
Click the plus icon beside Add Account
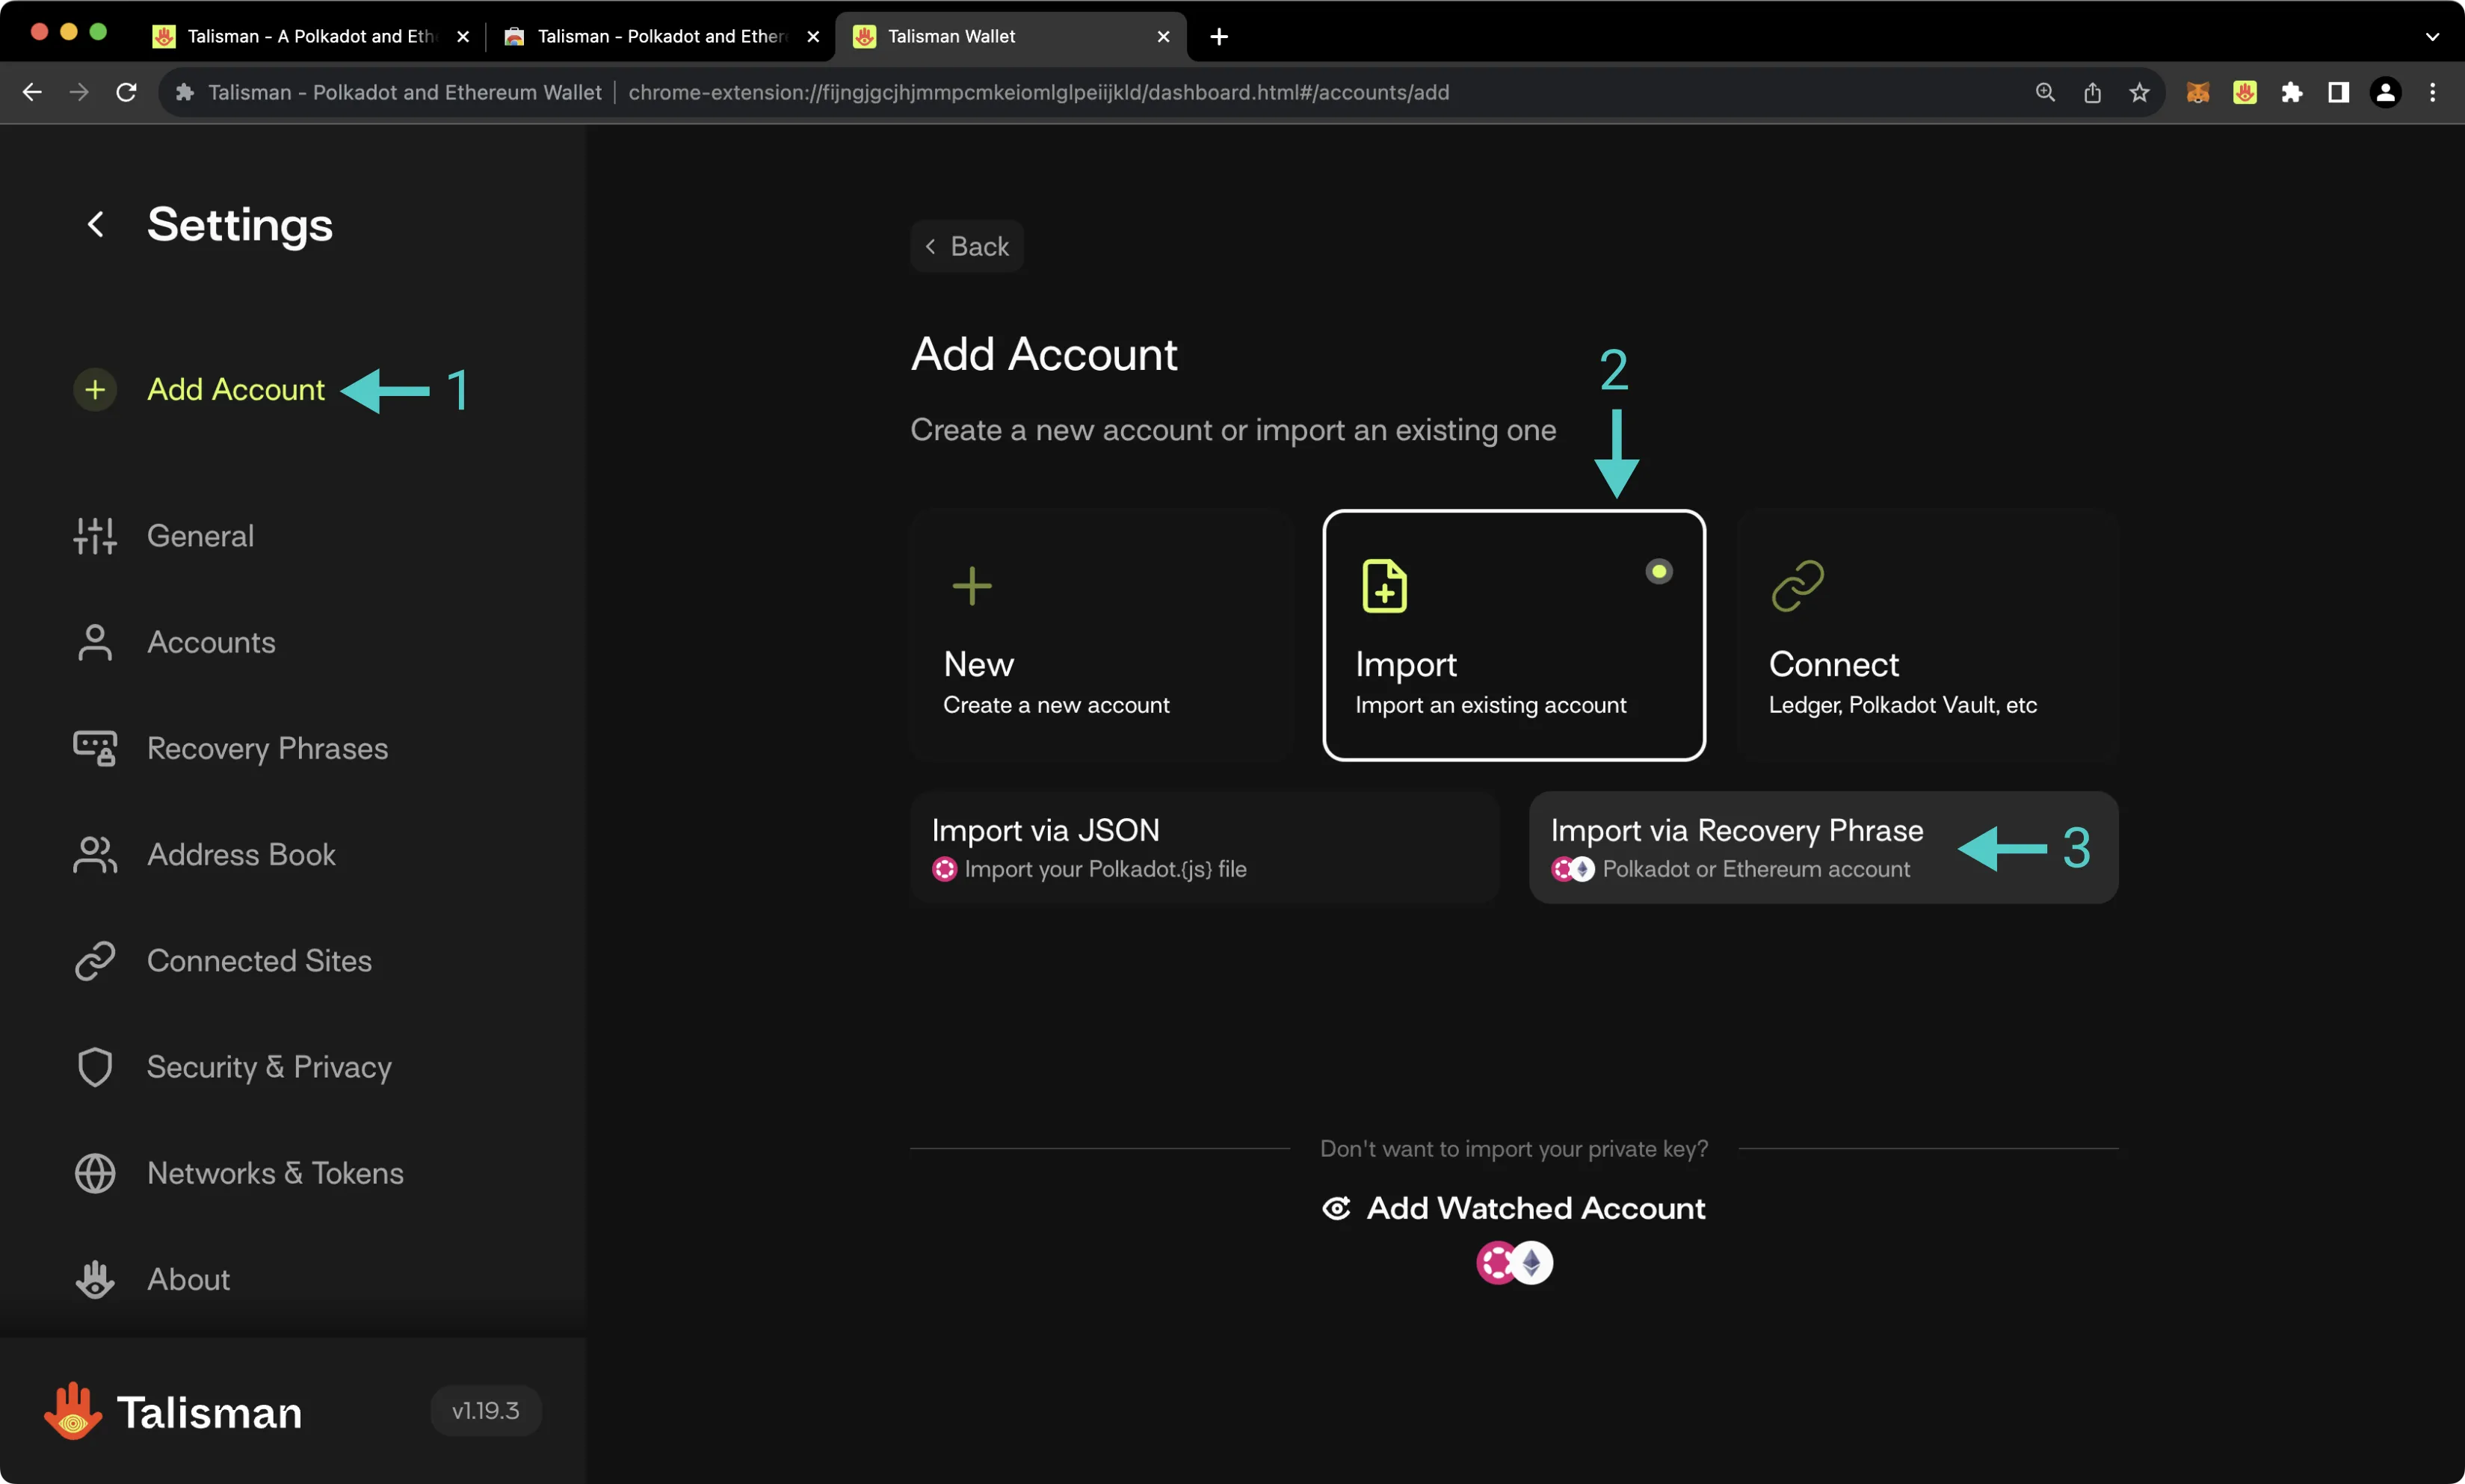95,389
